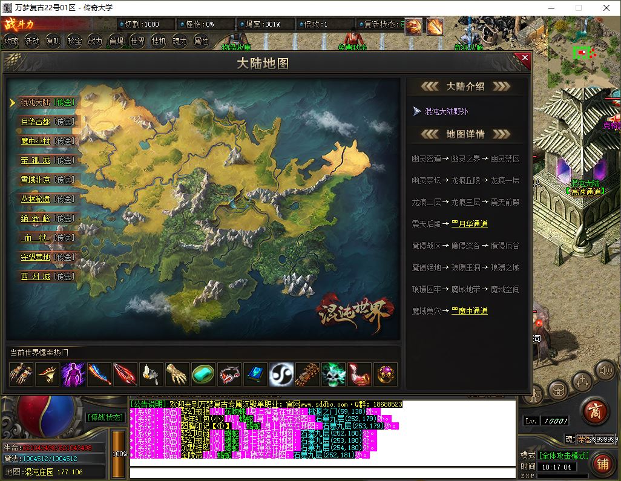Select the golden horn item icon

47,374
